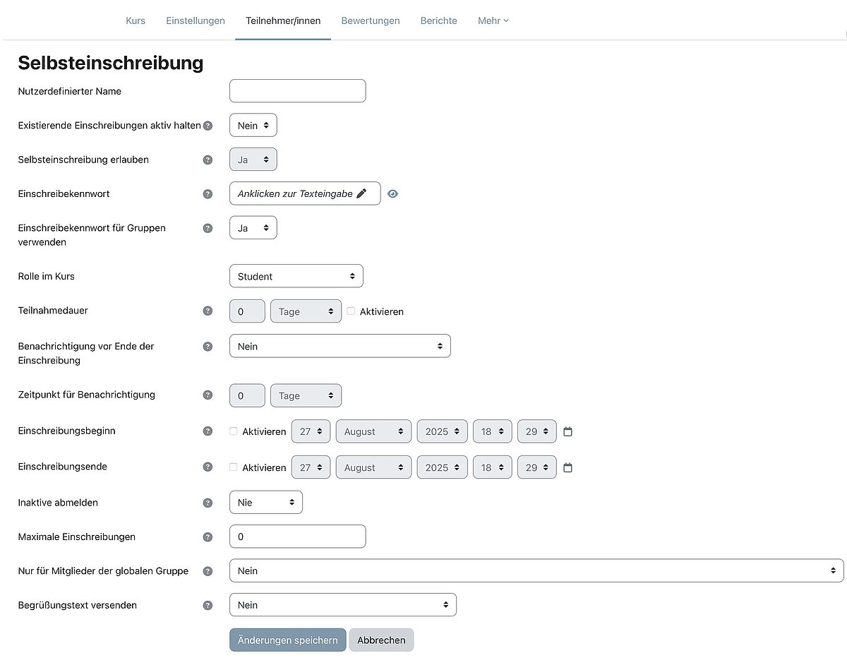
Task: Open help for Einschreibekennwort für Gruppen verwenden
Action: (208, 228)
